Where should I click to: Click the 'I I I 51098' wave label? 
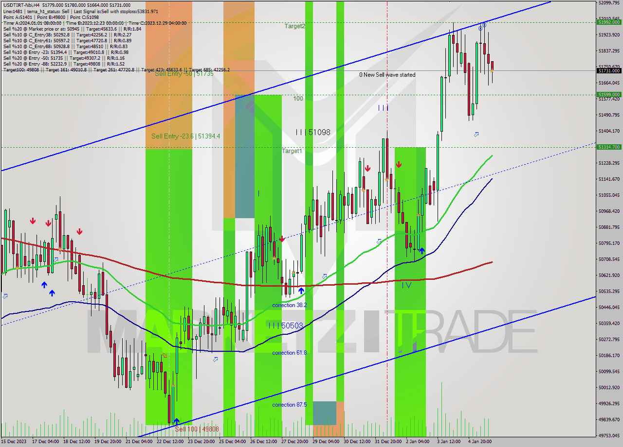313,132
